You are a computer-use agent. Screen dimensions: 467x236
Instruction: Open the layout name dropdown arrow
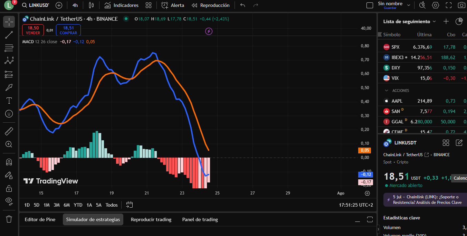click(409, 5)
